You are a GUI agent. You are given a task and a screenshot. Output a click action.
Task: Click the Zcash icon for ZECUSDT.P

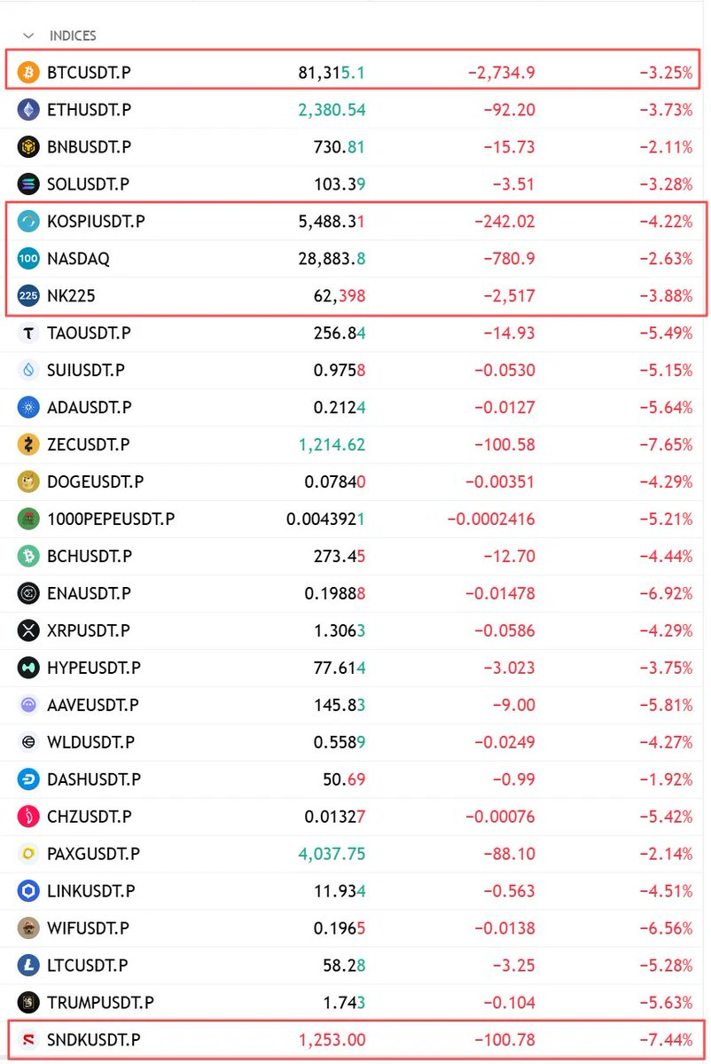(x=28, y=445)
